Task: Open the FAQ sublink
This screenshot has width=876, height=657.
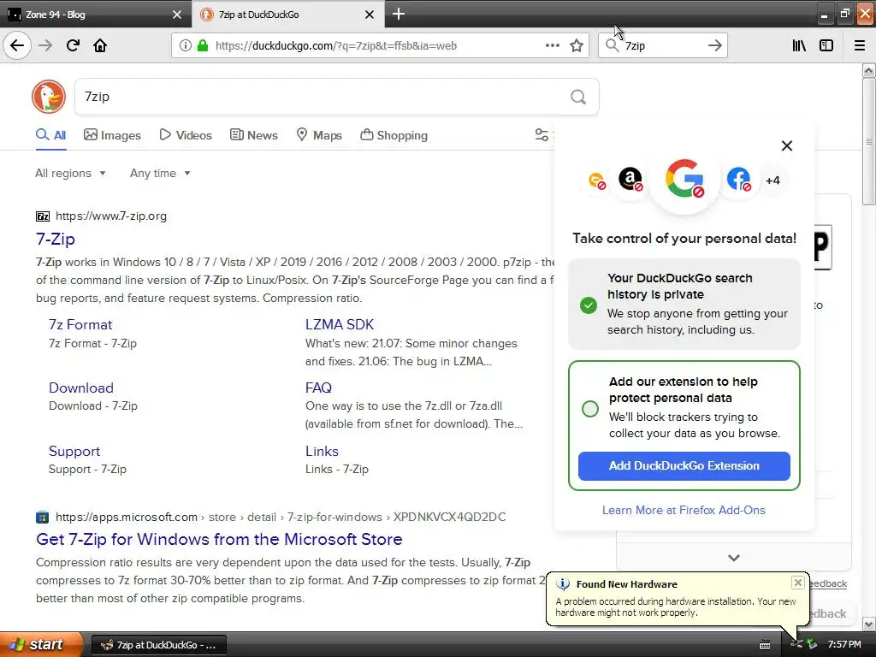Action: [318, 388]
